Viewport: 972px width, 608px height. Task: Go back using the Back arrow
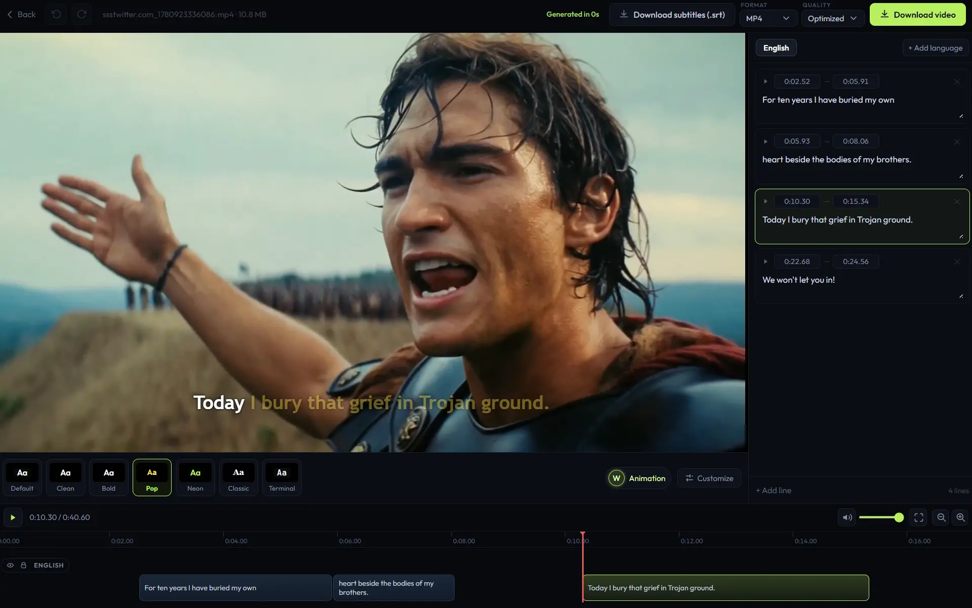[21, 14]
